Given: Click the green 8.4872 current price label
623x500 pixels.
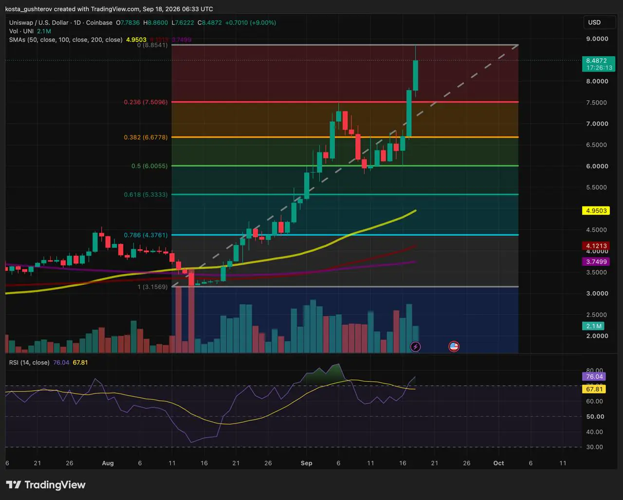Looking at the screenshot, I should coord(596,64).
